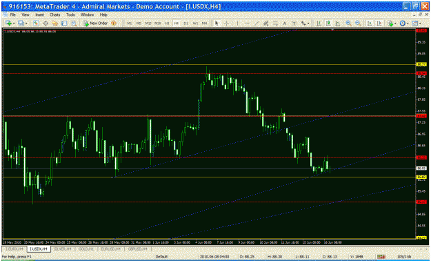The height and width of the screenshot is (261, 431).
Task: Click the Arrows objects icon
Action: (303, 23)
